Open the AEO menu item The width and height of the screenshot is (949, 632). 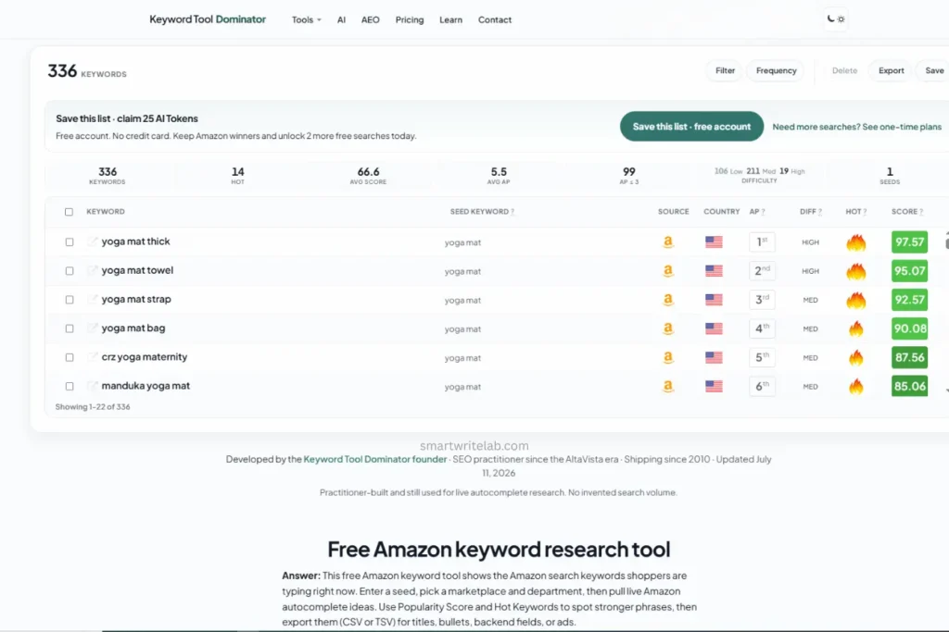point(371,20)
